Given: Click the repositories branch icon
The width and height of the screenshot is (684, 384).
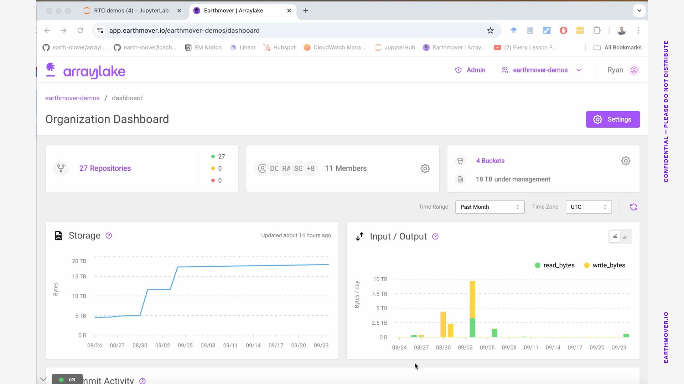Looking at the screenshot, I should [61, 168].
